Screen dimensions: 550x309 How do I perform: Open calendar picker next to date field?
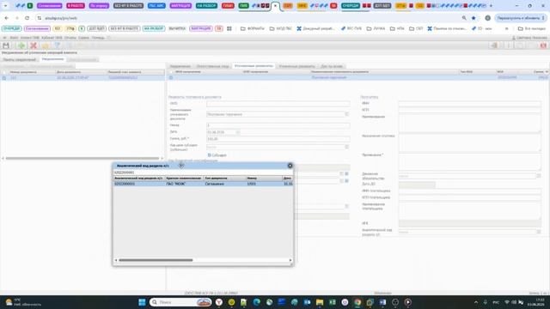238,132
